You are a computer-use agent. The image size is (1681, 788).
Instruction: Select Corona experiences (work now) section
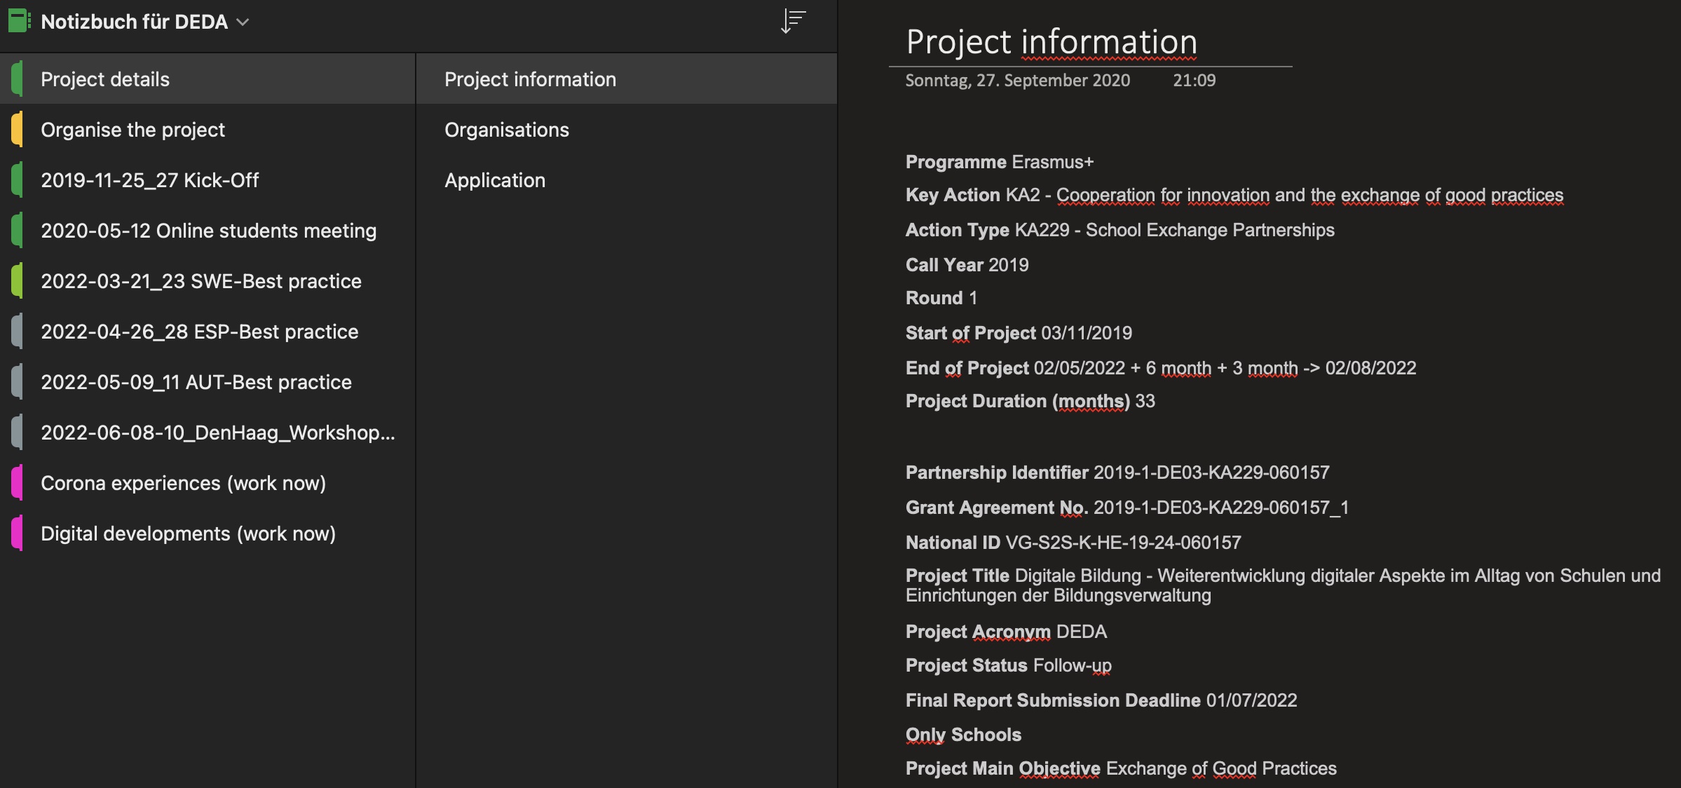[183, 483]
